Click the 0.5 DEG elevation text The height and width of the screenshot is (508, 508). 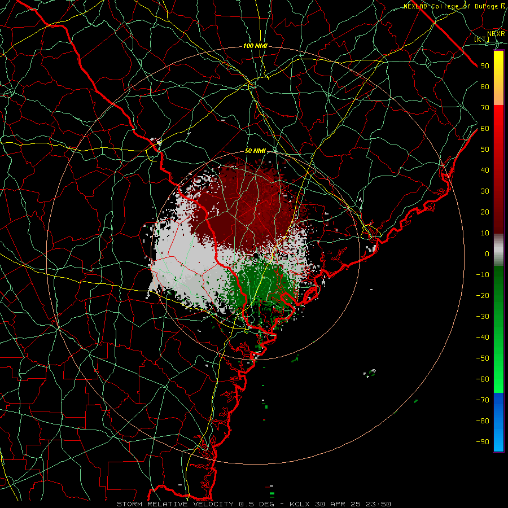coord(257,504)
